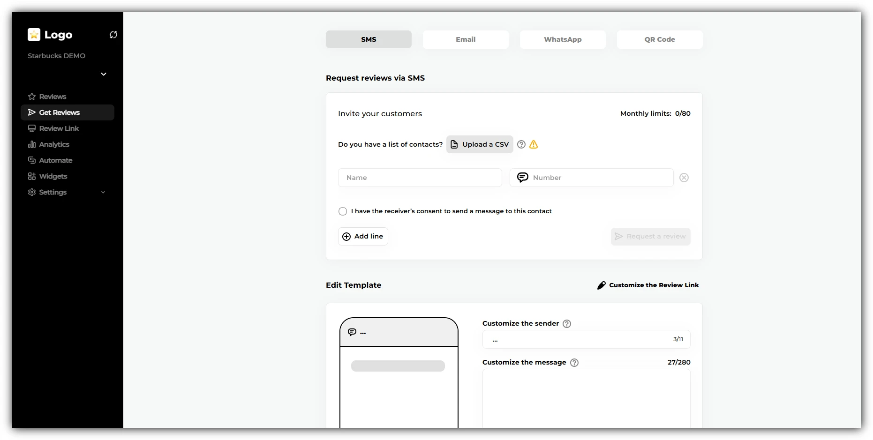Remove the contact line with X icon
This screenshot has height=440, width=873.
tap(684, 178)
